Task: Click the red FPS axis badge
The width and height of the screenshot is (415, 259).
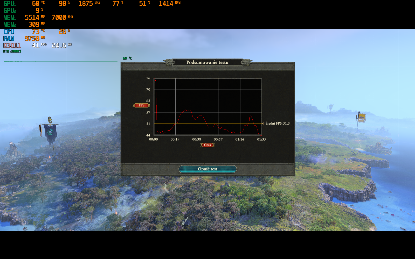Action: [x=141, y=105]
